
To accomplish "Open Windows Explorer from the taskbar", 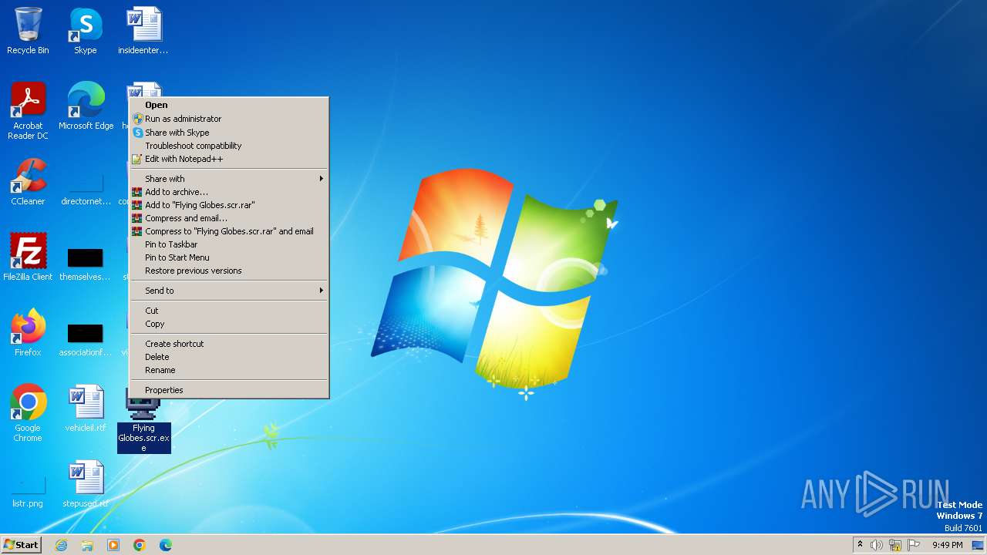I will tap(87, 545).
